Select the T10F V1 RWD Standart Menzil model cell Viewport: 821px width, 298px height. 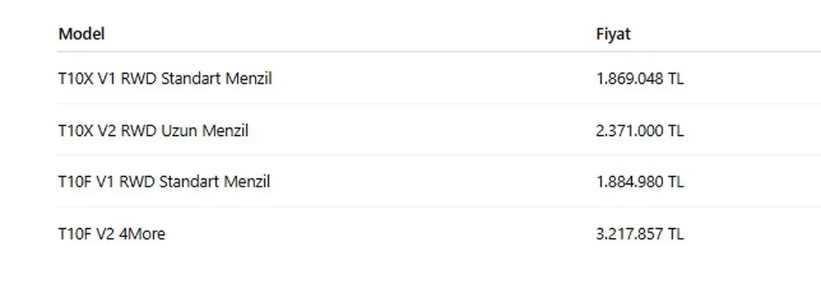pos(164,182)
